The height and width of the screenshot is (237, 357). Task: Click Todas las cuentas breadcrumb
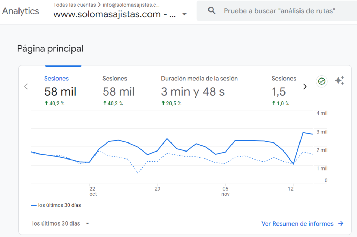click(75, 5)
